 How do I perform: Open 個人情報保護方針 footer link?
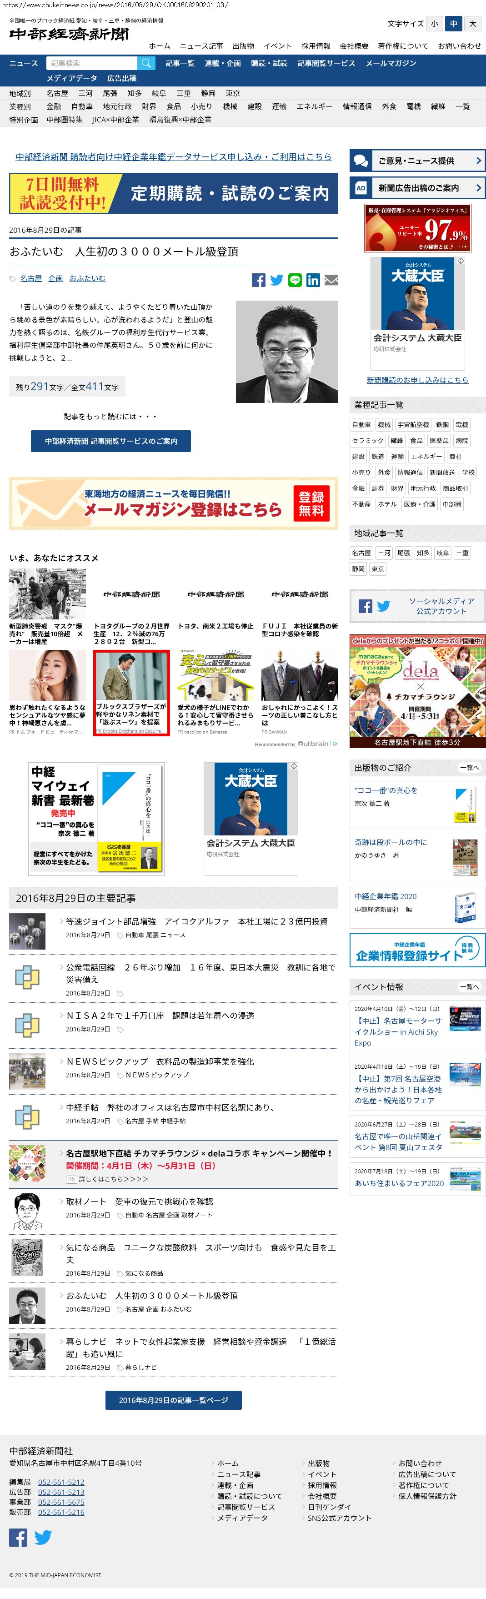pos(428,1496)
